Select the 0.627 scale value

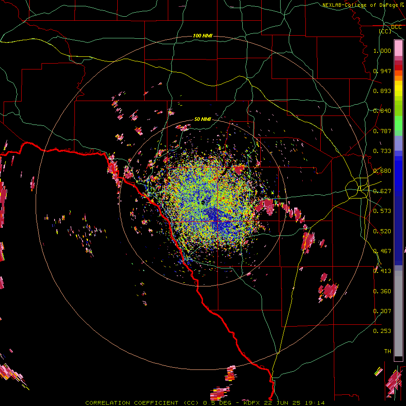[x=382, y=191]
